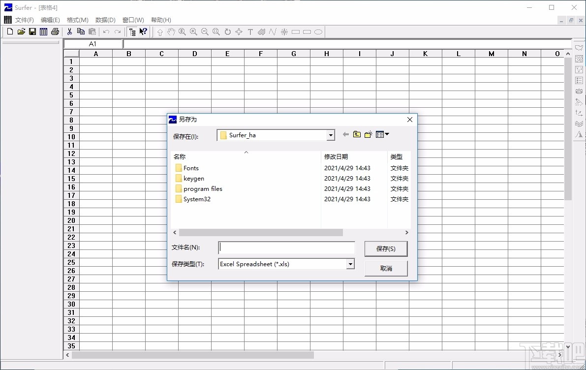
Task: Select the Rounded Rectangle tool
Action: (307, 32)
